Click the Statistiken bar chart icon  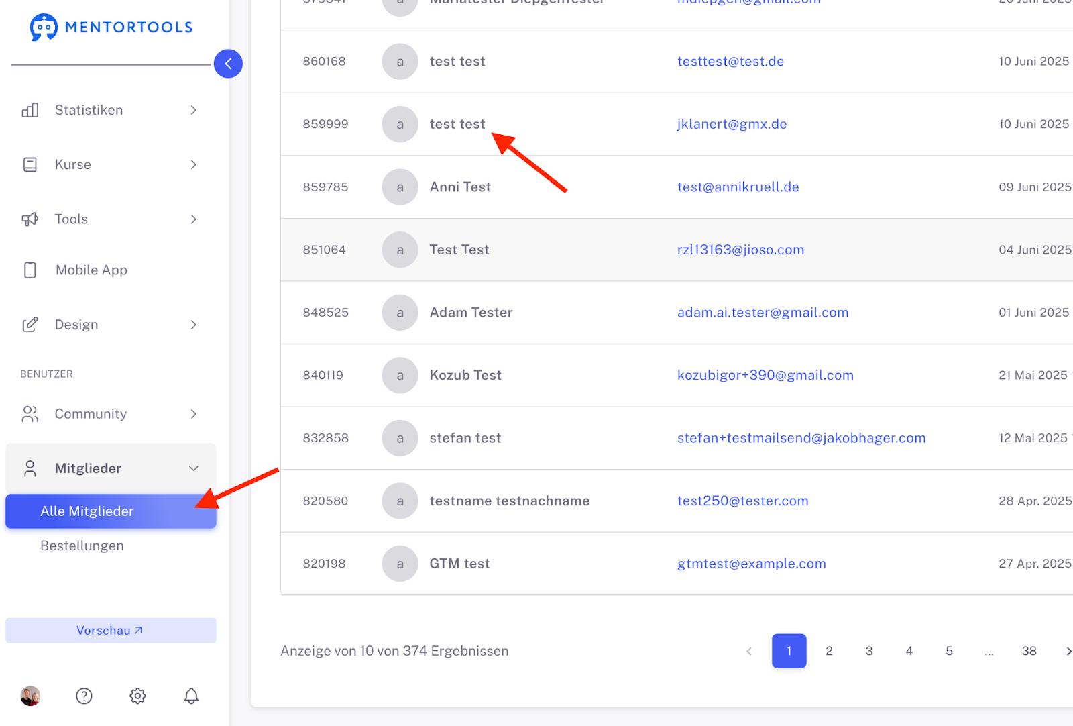pos(30,110)
